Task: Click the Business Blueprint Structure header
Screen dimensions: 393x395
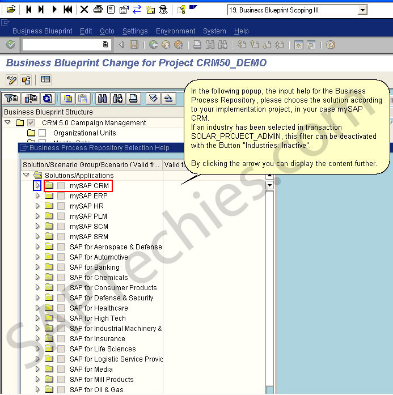Action: pos(48,112)
